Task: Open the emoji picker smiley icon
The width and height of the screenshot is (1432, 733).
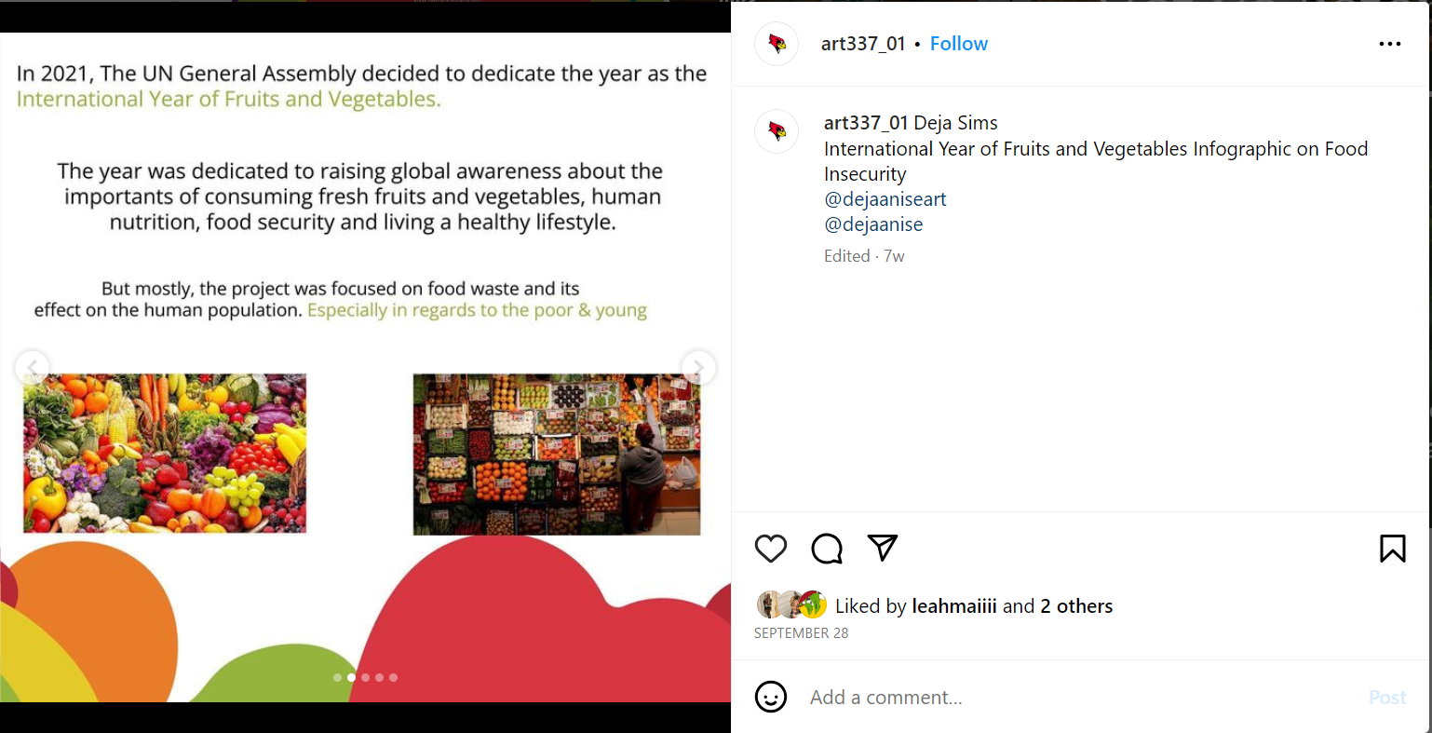Action: pyautogui.click(x=771, y=697)
